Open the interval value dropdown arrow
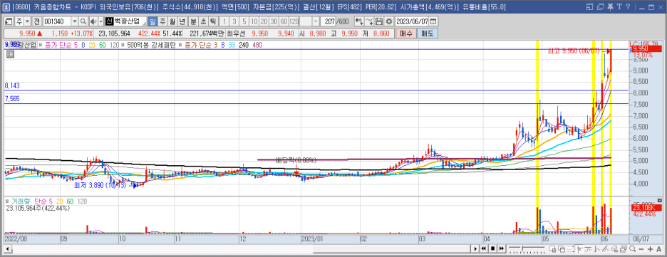The width and height of the screenshot is (667, 257). tap(316, 21)
